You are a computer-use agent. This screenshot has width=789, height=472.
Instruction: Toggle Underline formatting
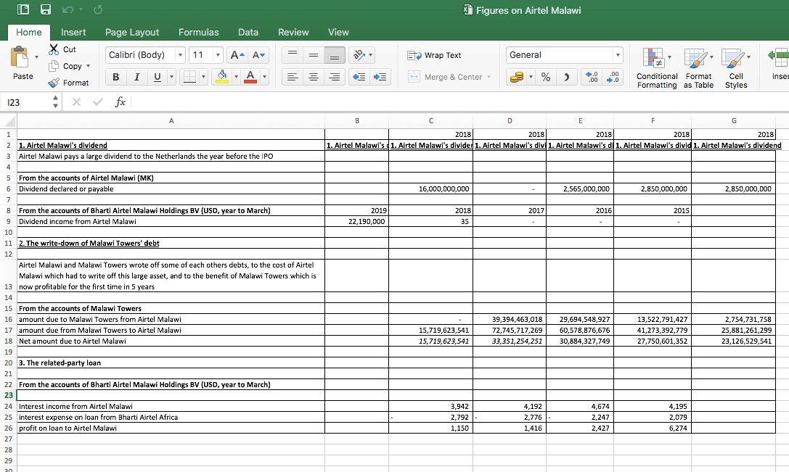click(157, 77)
